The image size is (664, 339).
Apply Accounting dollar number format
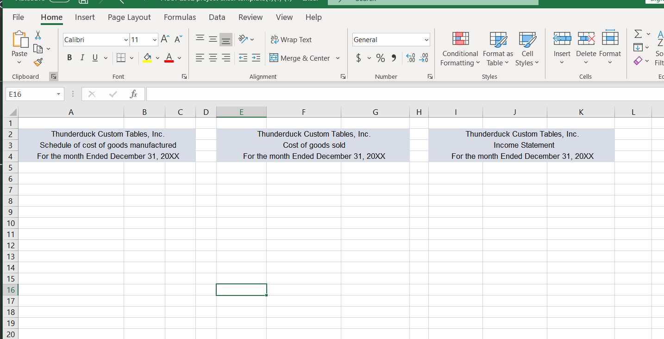tap(358, 58)
